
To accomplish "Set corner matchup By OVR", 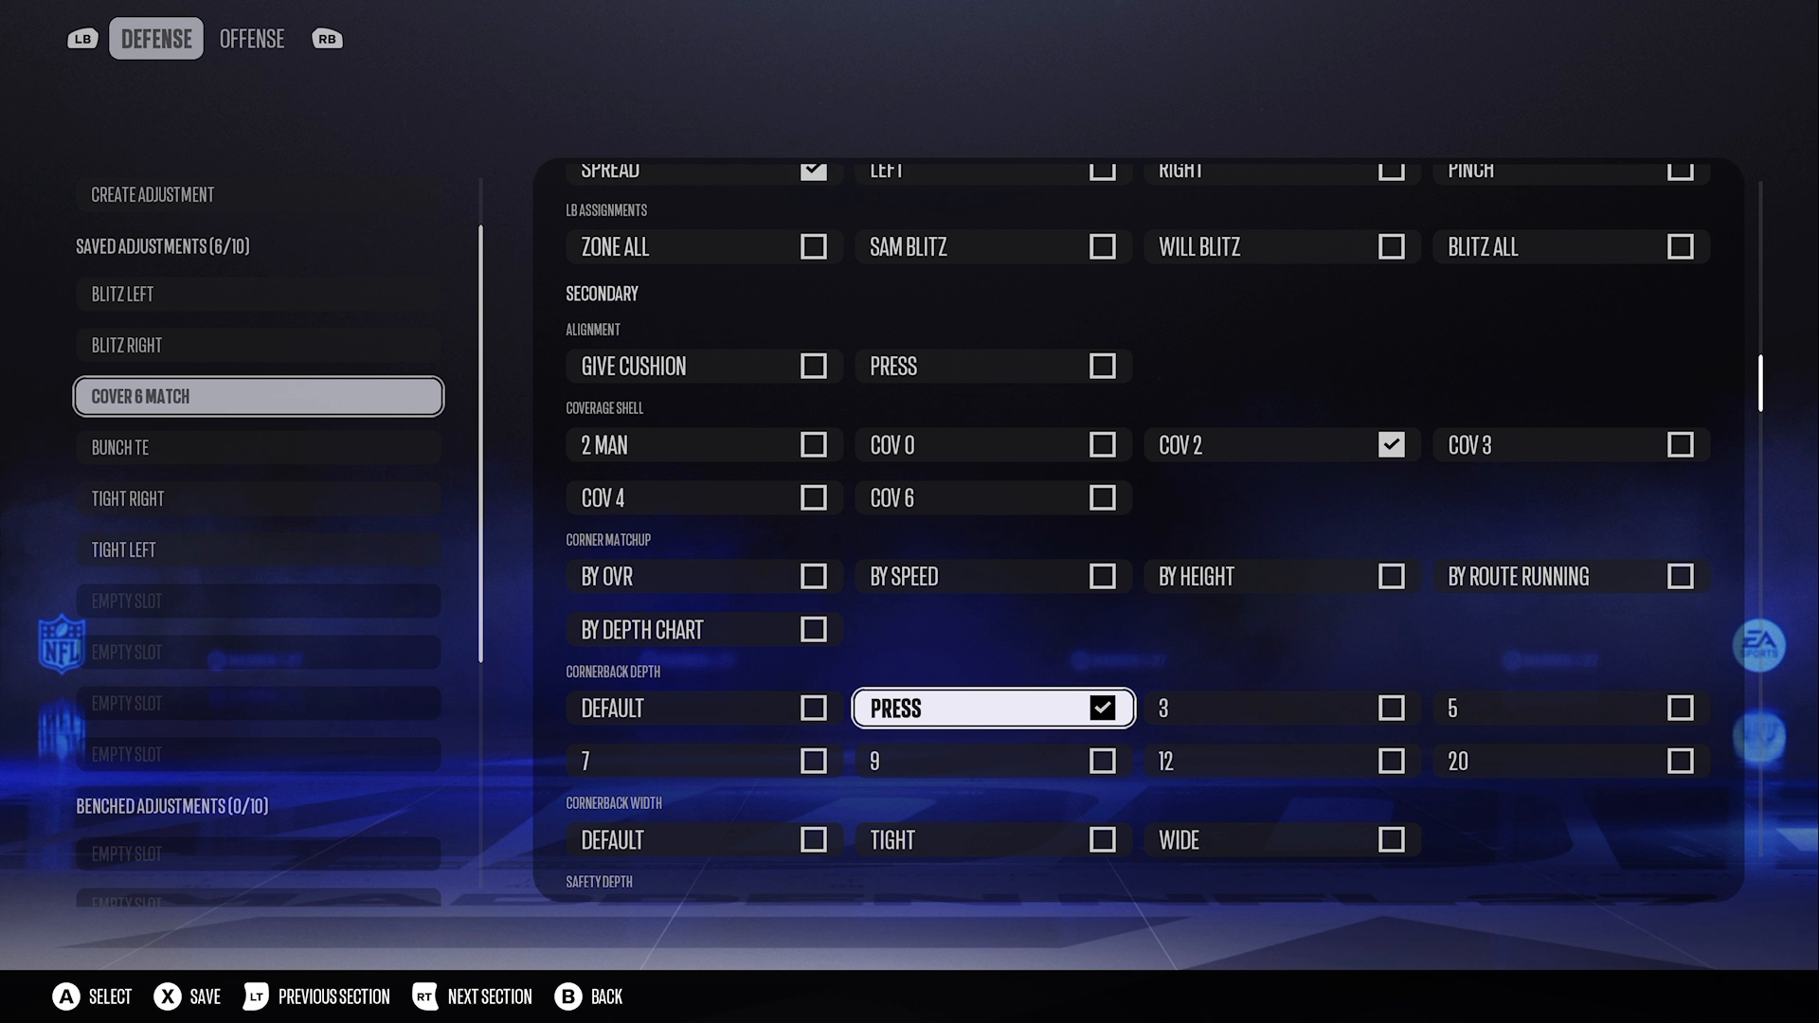I will click(704, 577).
